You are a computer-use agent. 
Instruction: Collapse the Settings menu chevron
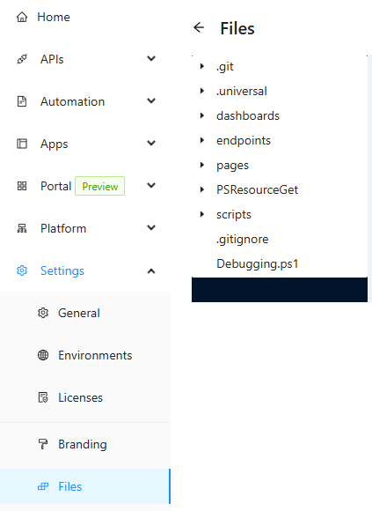151,271
